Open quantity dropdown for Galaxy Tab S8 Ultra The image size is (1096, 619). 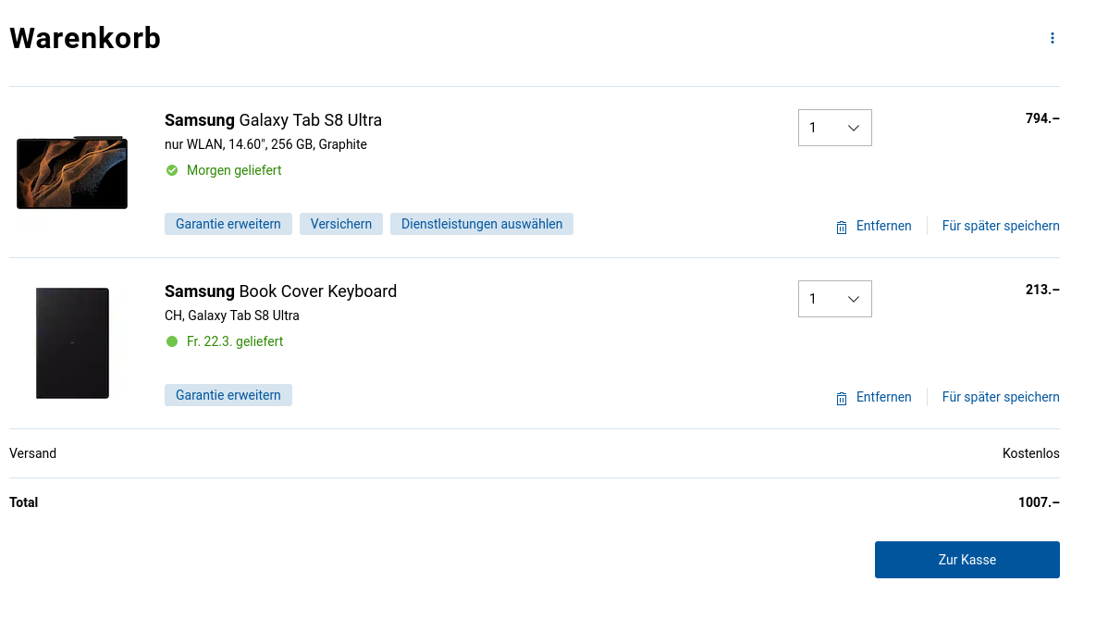(834, 128)
